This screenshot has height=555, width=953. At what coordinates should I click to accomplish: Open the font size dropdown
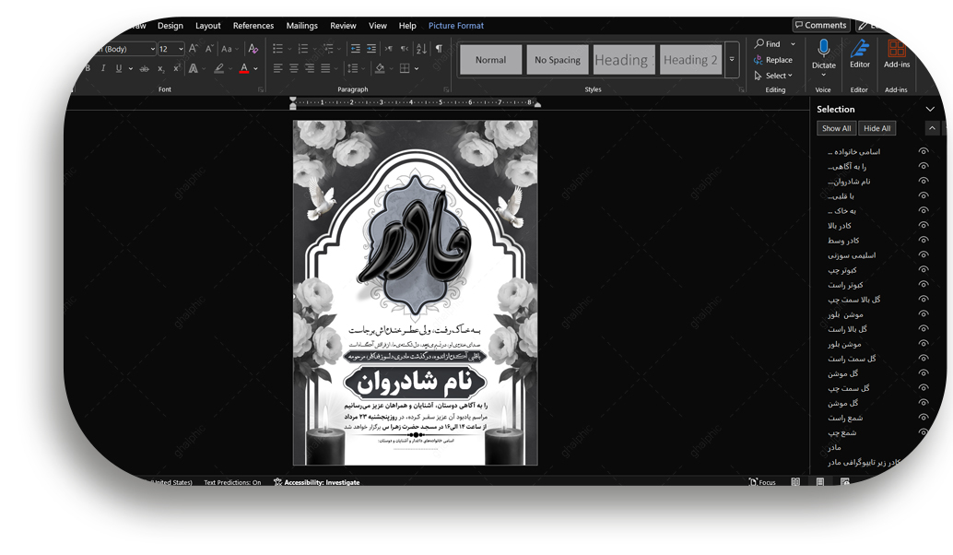[x=180, y=49]
